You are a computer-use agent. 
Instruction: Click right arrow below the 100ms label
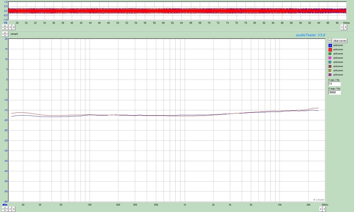click(x=345, y=27)
